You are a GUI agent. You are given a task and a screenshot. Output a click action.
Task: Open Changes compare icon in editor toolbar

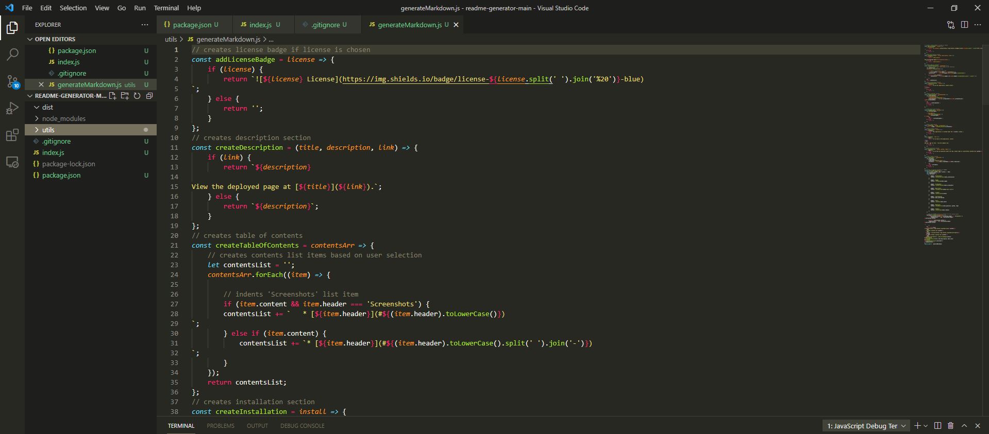[951, 25]
